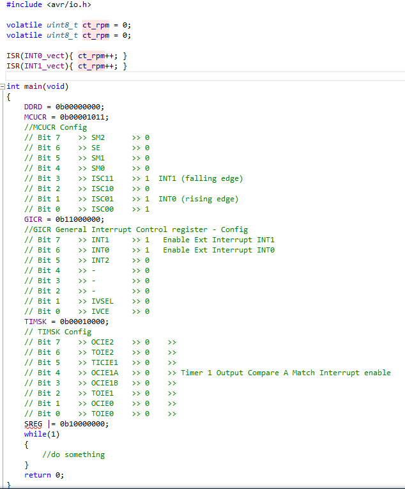Viewport: 405px width, 489px height.
Task: Click the Timer 1 Output Compare comment text
Action: [286, 373]
